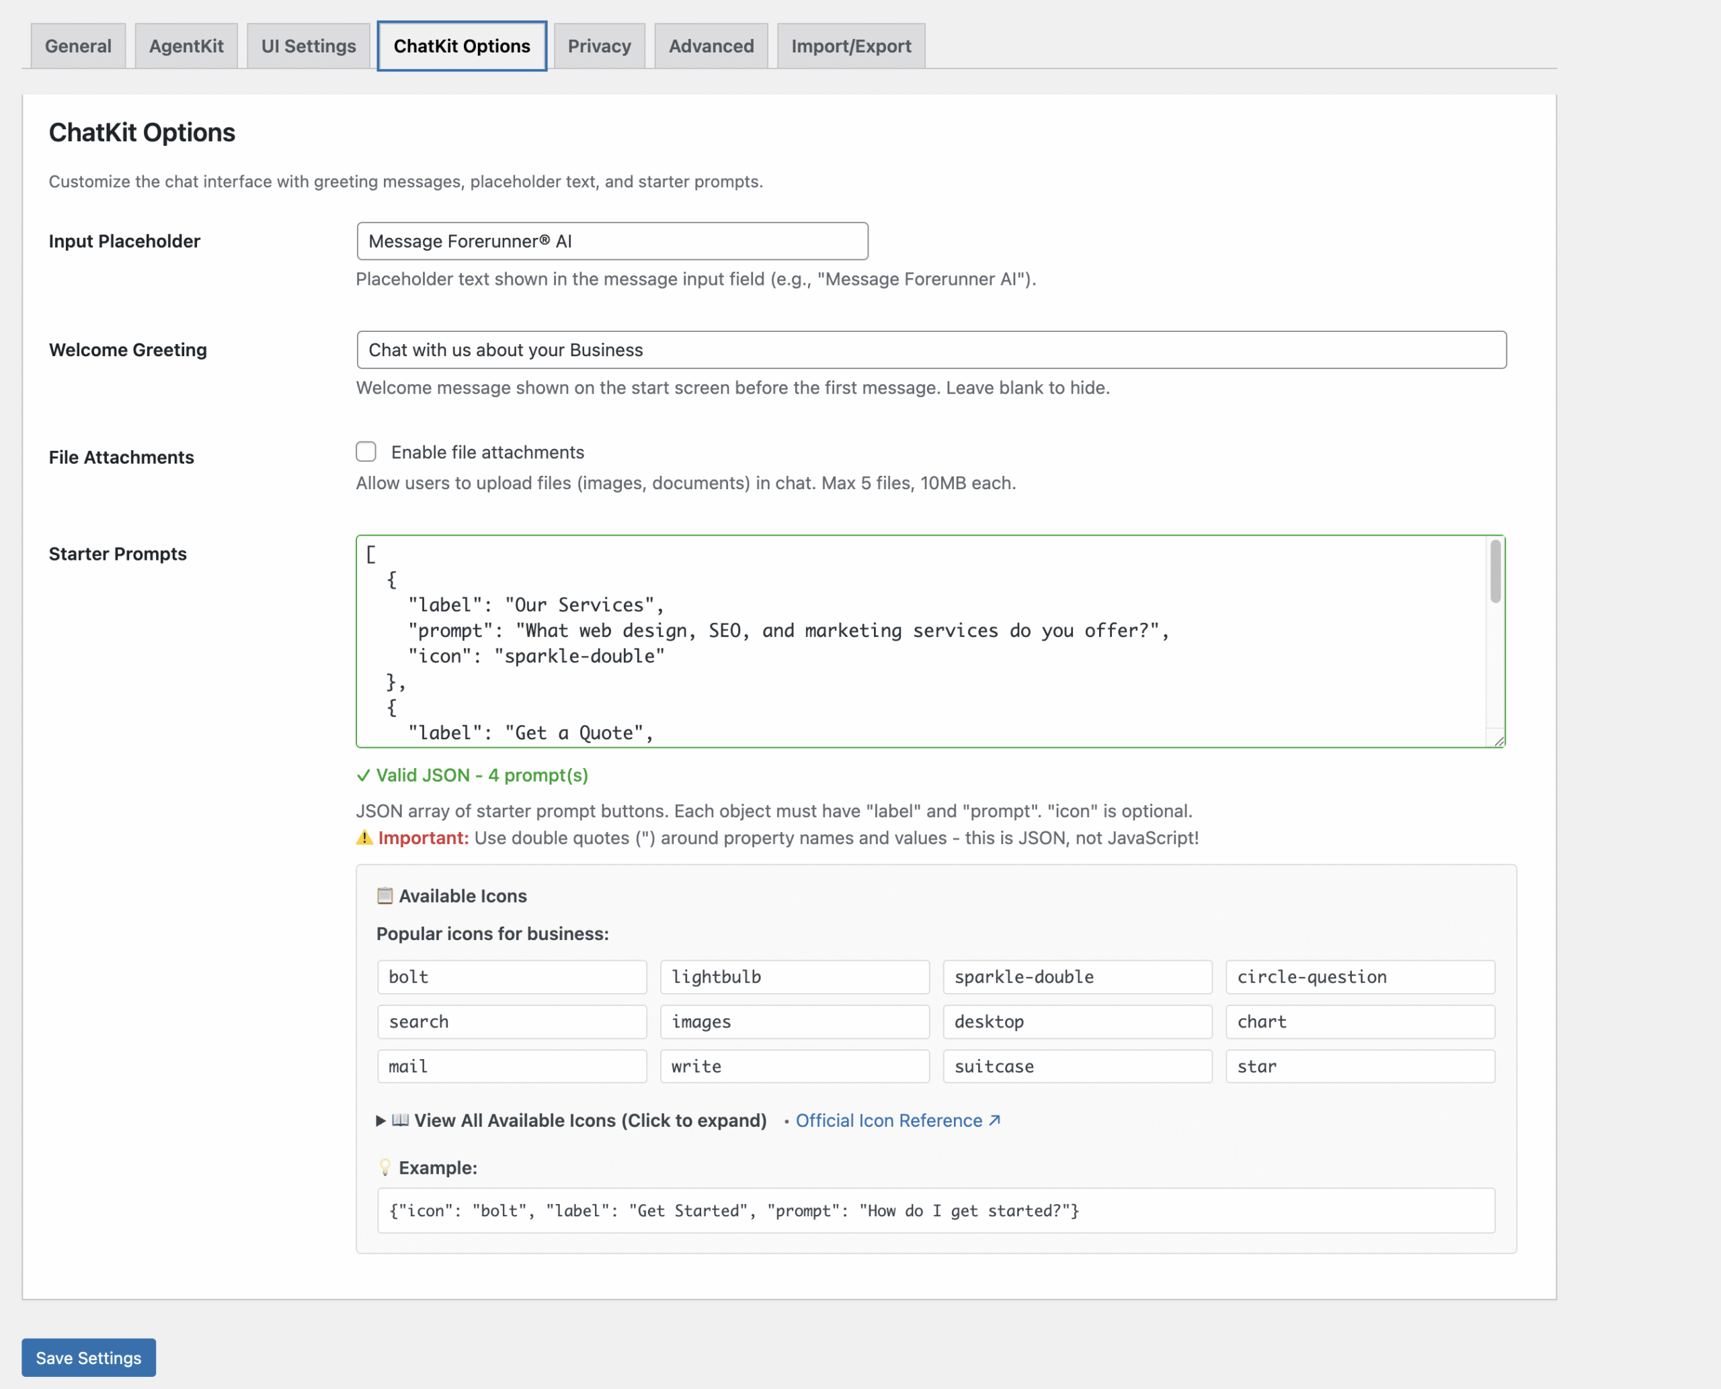Open the Import/Export tab

pyautogui.click(x=850, y=46)
